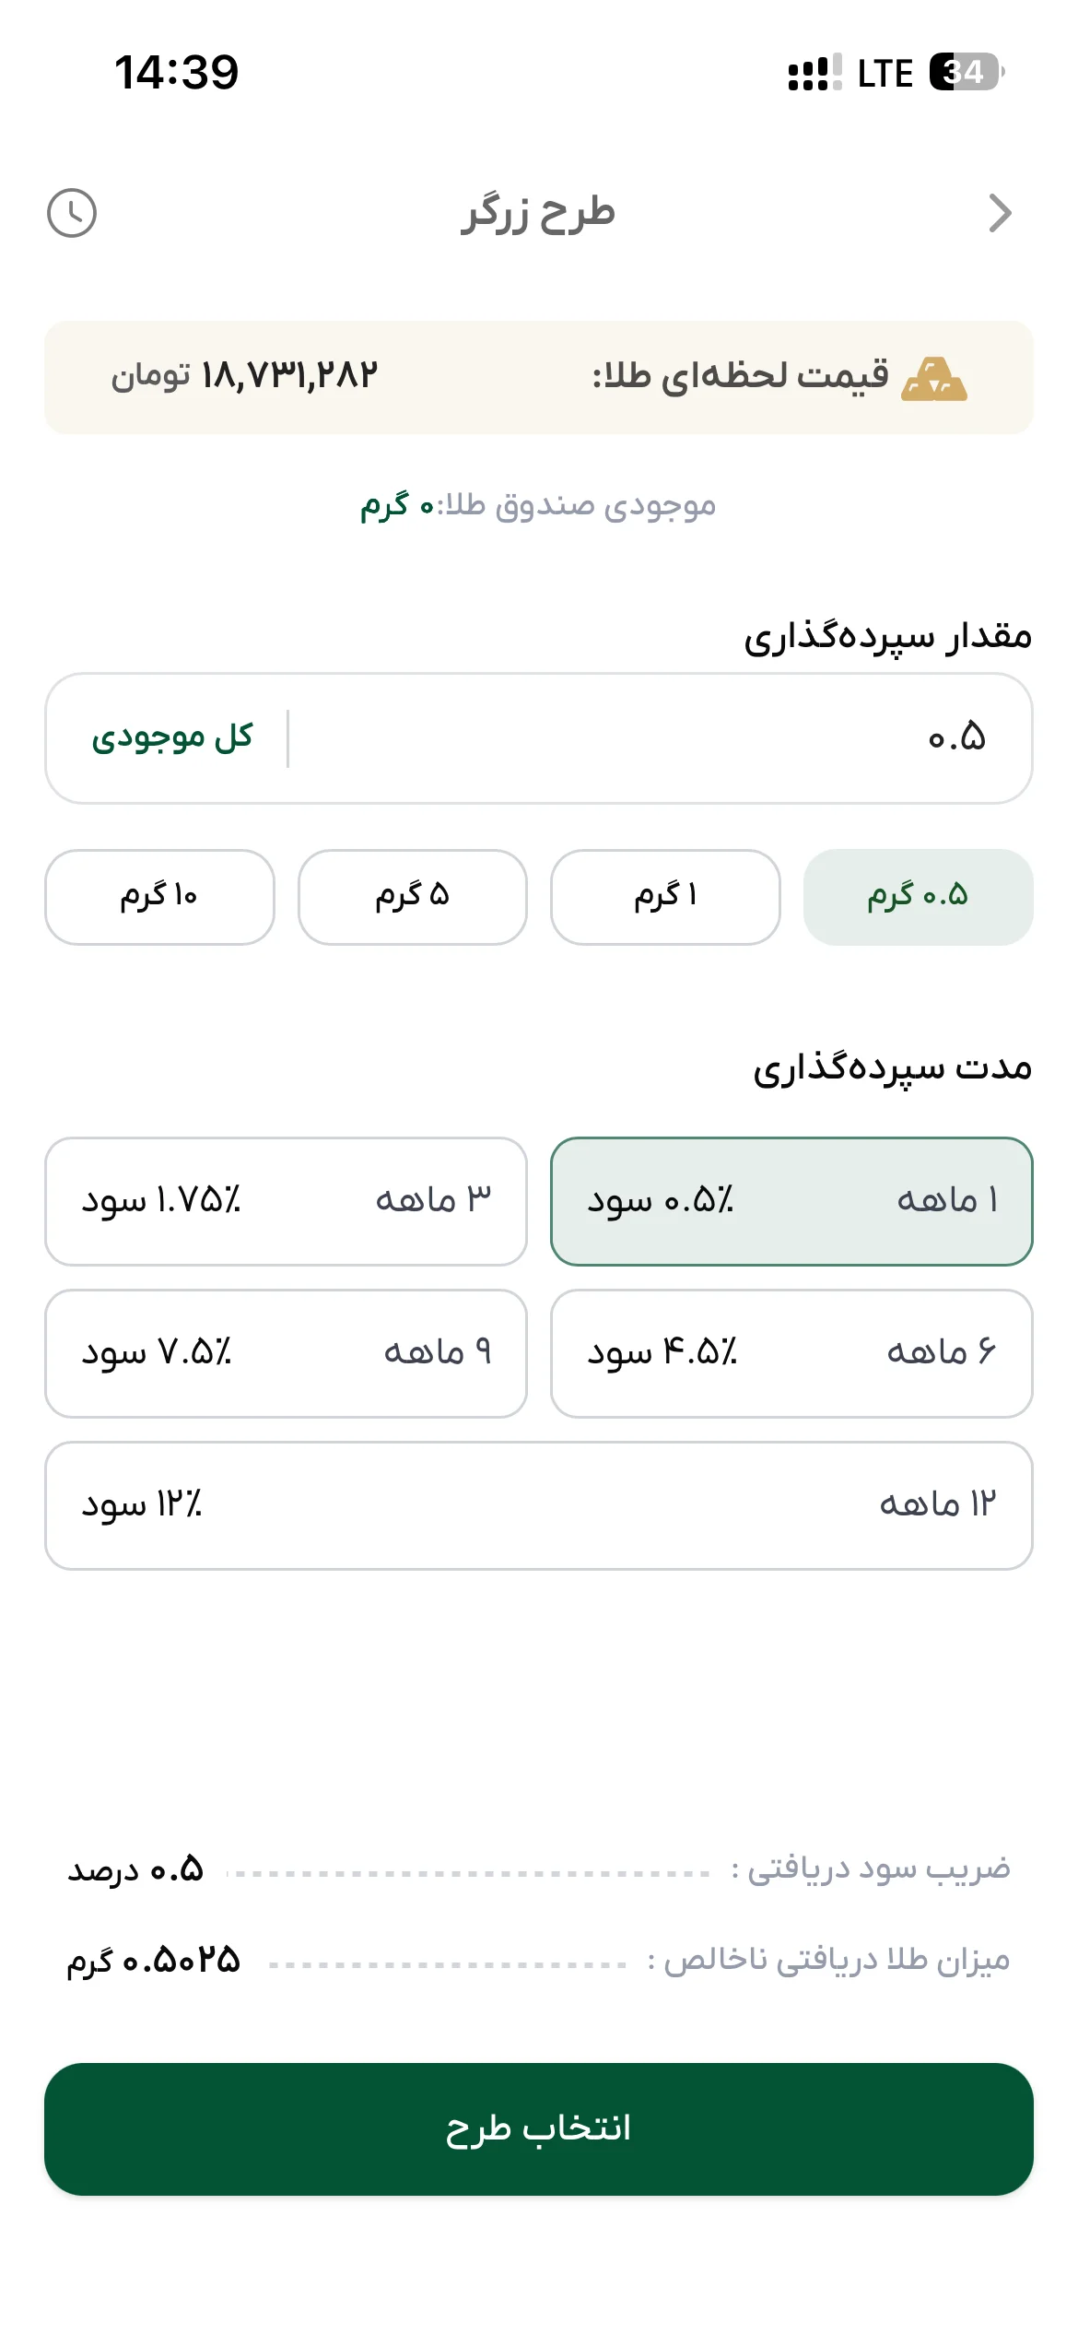This screenshot has width=1078, height=2334.
Task: Select the ۰.۵ گرم amount chip
Action: tap(918, 897)
